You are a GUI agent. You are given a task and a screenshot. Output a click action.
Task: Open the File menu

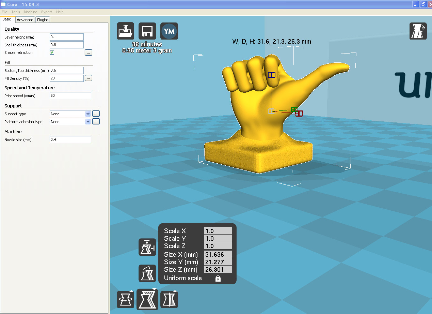(x=4, y=12)
